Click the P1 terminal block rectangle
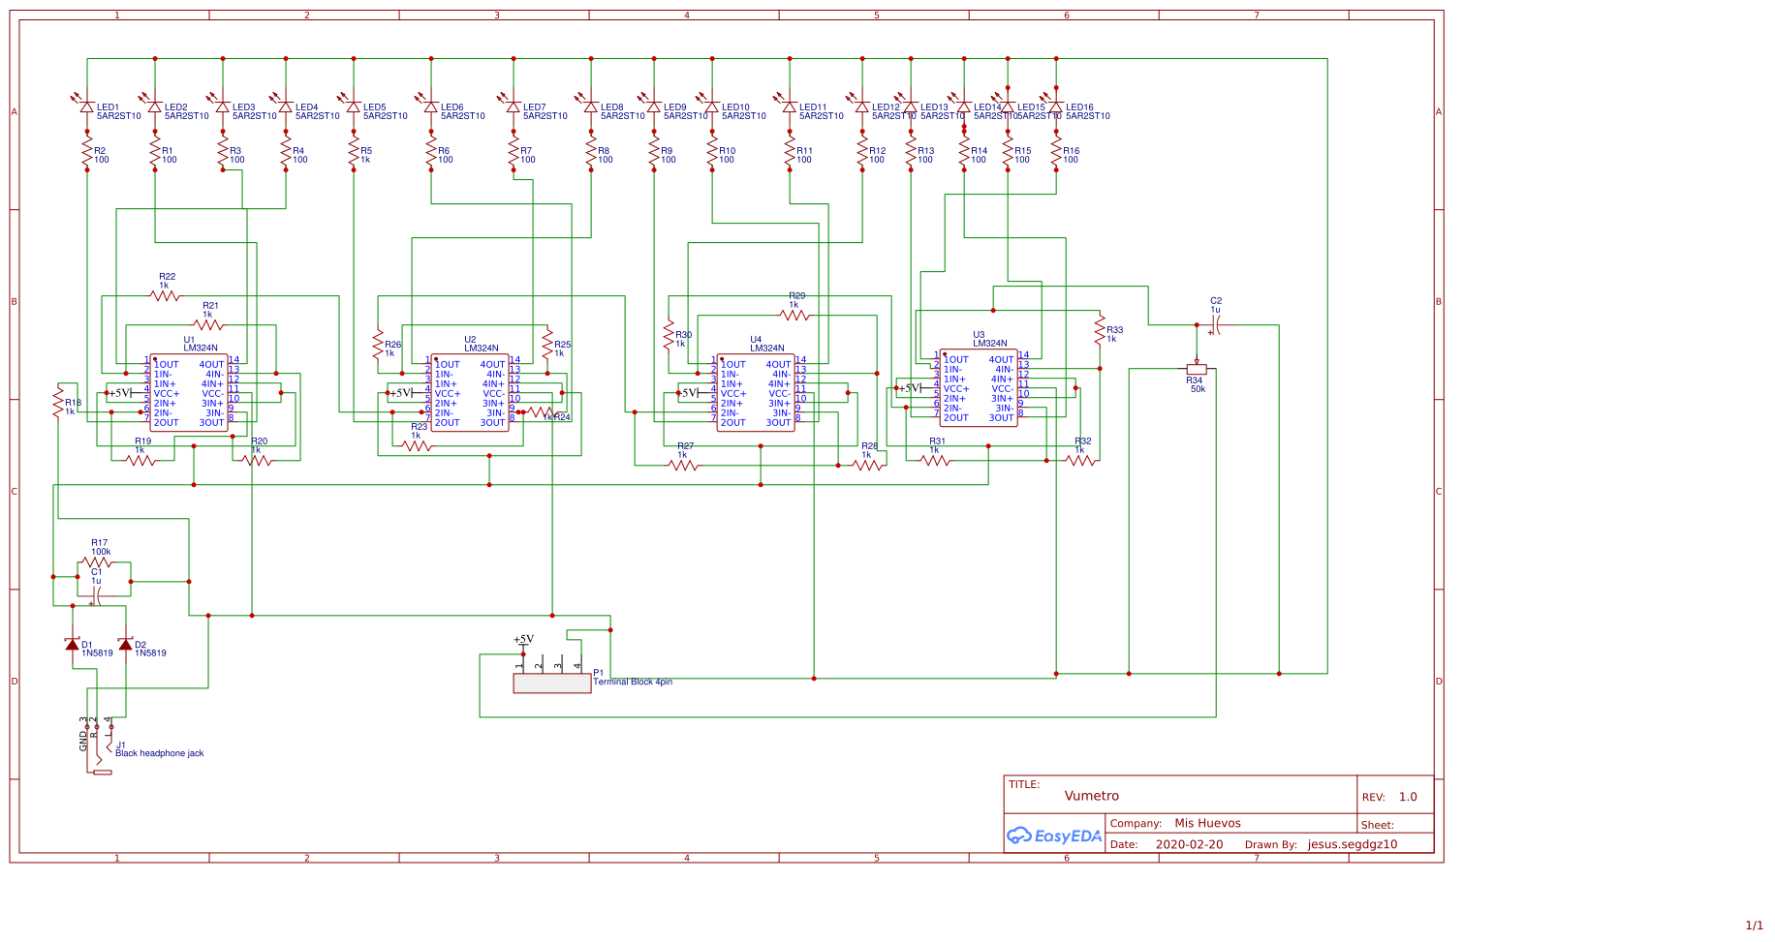Viewport: 1775px width, 942px height. tap(552, 684)
